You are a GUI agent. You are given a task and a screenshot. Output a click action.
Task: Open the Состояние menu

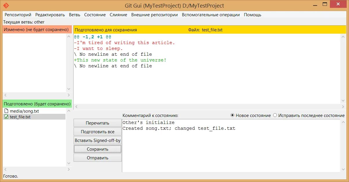click(x=95, y=15)
